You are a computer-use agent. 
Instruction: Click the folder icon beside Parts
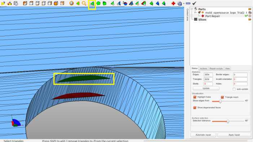pyautogui.click(x=250, y=9)
